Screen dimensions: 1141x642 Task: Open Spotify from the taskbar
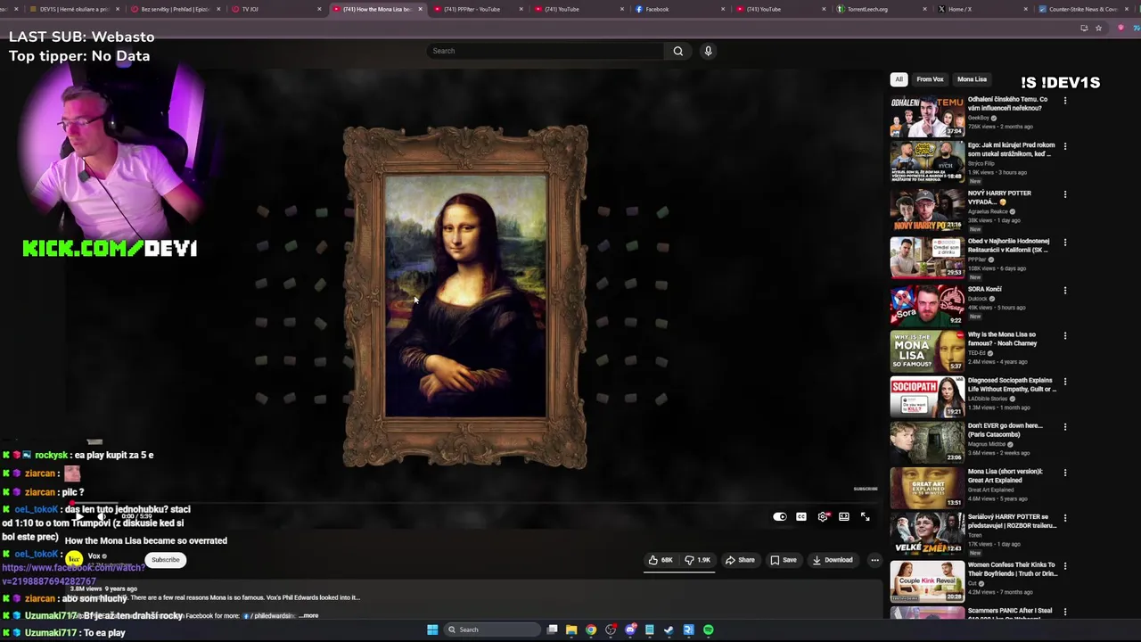click(x=708, y=630)
